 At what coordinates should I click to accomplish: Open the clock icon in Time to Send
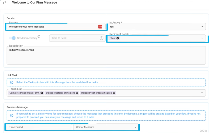(x=102, y=38)
